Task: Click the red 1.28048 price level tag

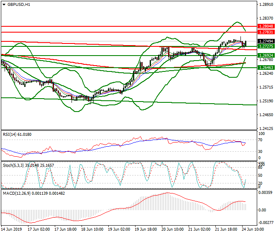Action: pyautogui.click(x=266, y=26)
